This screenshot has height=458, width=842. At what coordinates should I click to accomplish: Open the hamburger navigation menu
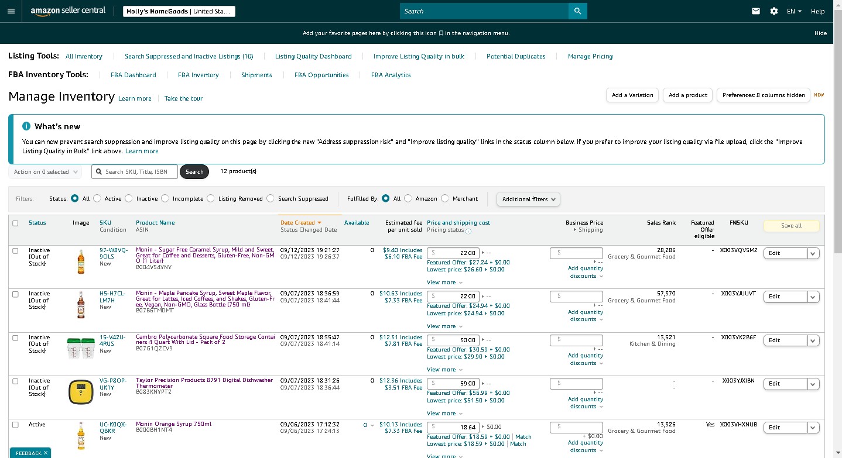[11, 11]
